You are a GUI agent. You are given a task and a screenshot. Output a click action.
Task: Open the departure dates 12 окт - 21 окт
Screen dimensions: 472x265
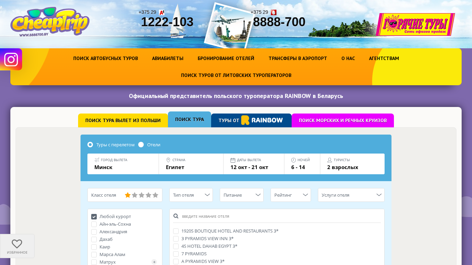254,164
